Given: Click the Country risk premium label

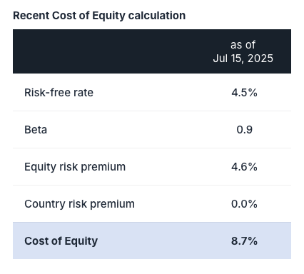Looking at the screenshot, I should (x=79, y=204).
